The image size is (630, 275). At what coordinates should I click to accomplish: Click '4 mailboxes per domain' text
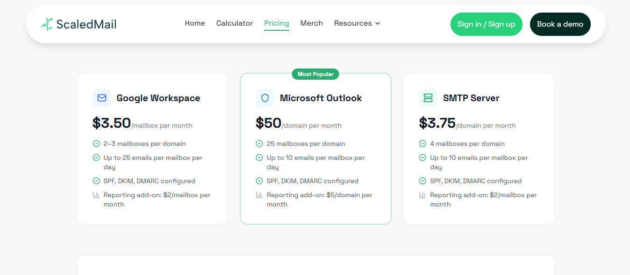(x=467, y=144)
